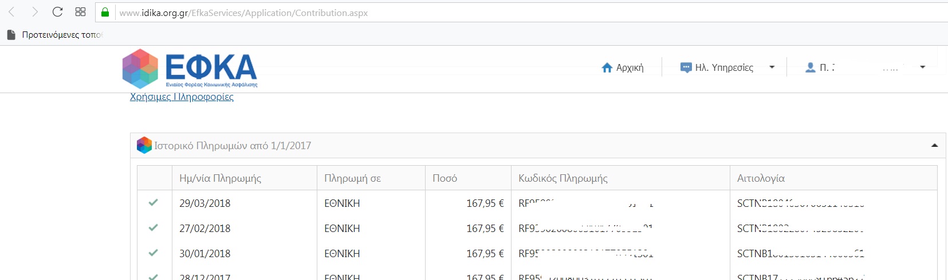The image size is (948, 280).
Task: Click the Κωδικός Πληρωμής column header
Action: click(563, 178)
